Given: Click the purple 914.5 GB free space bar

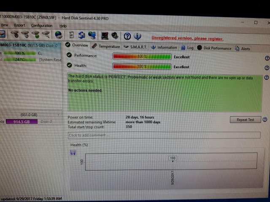Looking at the screenshot, I should [22, 122].
